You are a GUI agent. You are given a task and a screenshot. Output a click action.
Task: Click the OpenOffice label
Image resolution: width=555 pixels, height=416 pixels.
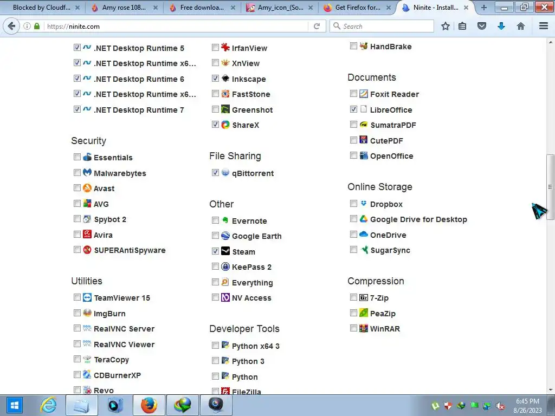[391, 156]
